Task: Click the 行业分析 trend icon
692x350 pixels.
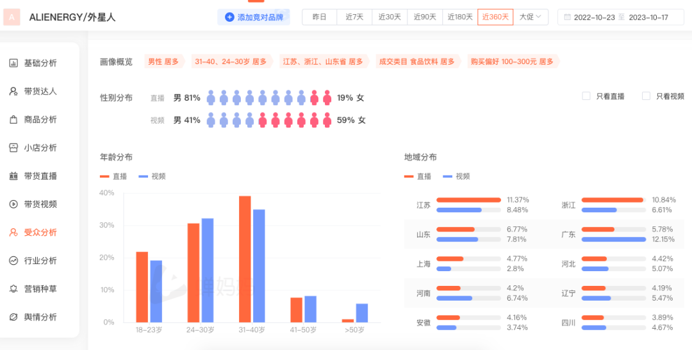Action: click(x=13, y=260)
